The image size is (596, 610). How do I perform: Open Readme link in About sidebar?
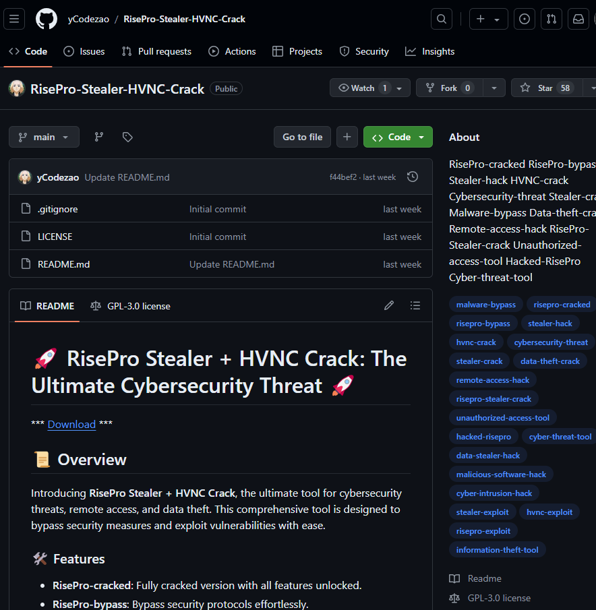[475, 578]
